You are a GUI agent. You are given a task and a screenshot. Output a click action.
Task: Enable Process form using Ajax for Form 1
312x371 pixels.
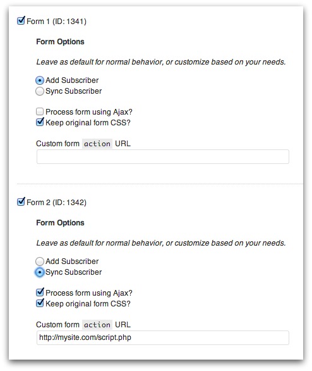coord(40,111)
